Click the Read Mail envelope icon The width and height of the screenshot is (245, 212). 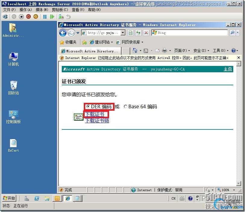click(x=157, y=51)
